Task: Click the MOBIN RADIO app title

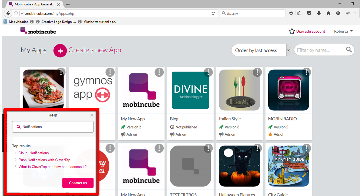Action: [282, 119]
